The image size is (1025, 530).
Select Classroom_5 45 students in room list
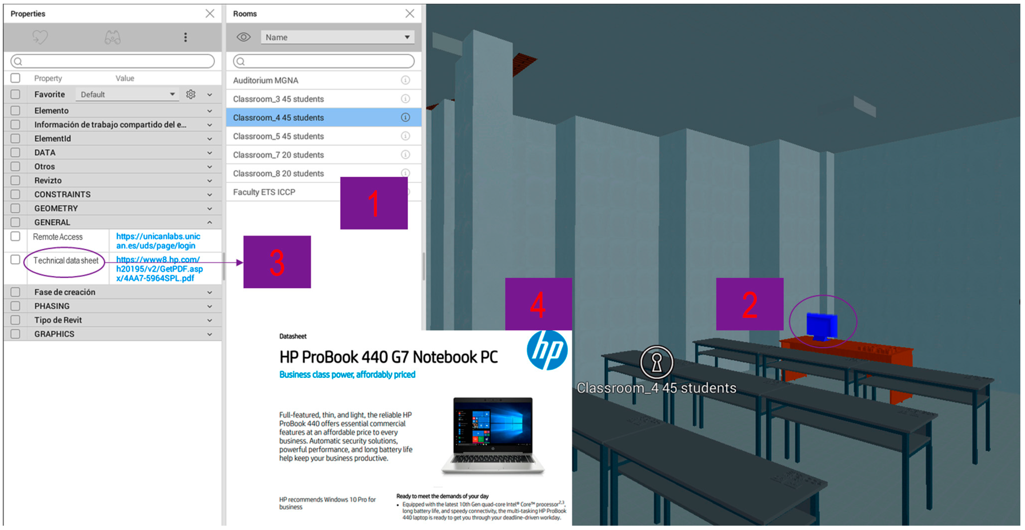coord(278,136)
